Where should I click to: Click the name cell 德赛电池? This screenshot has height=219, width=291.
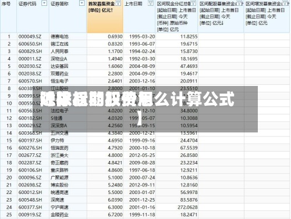click(59, 37)
